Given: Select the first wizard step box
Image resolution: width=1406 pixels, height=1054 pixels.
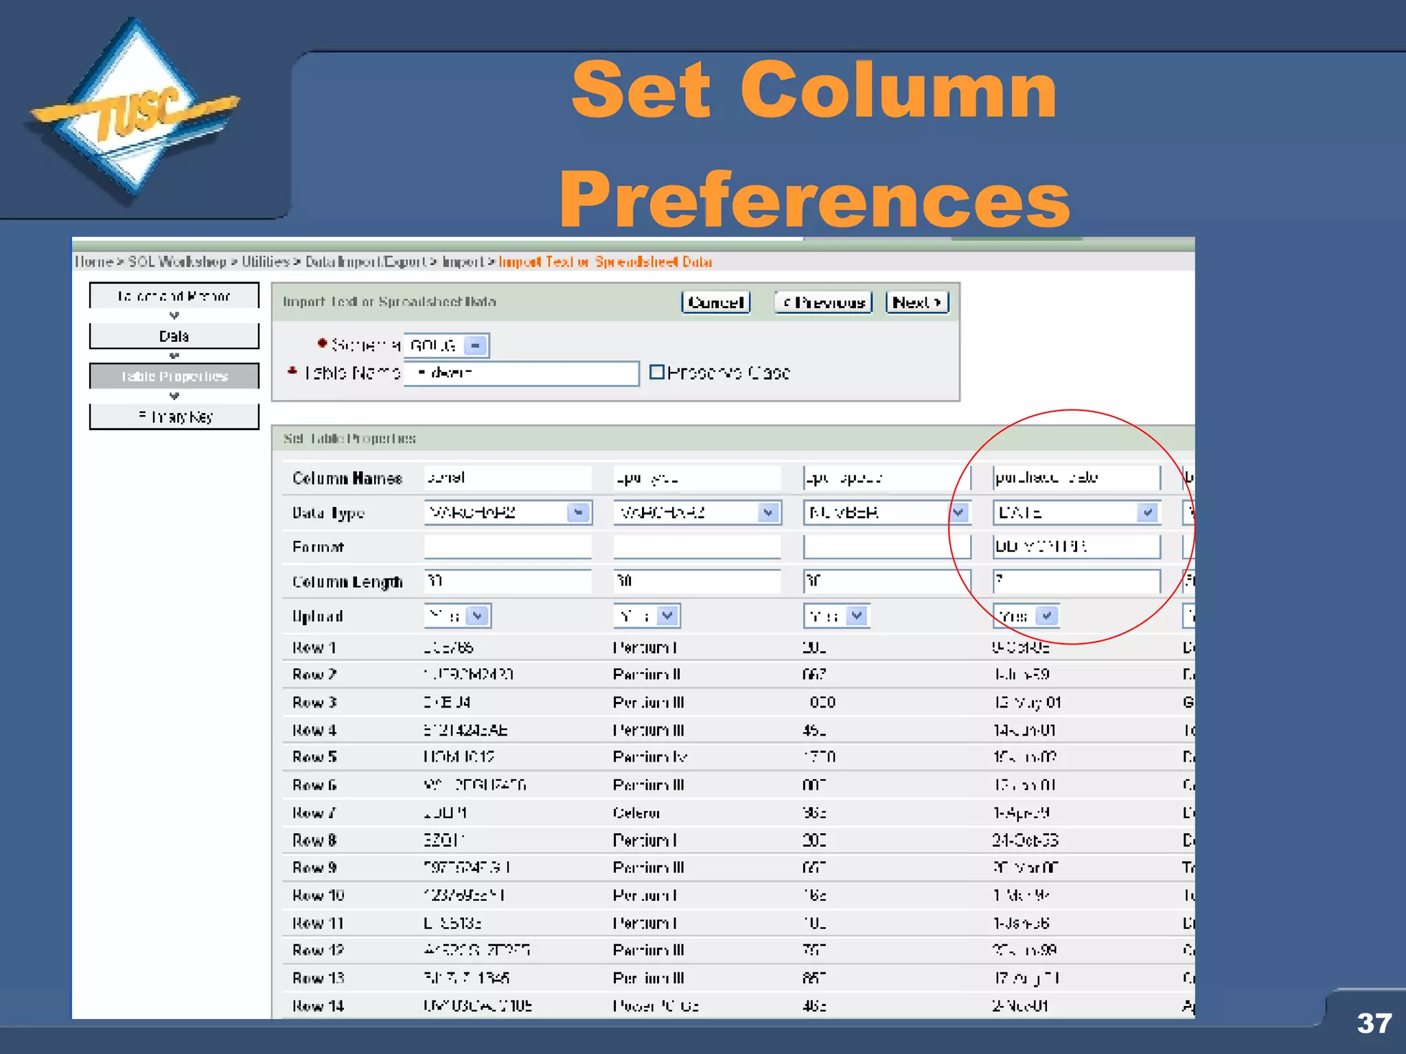Looking at the screenshot, I should pyautogui.click(x=174, y=296).
